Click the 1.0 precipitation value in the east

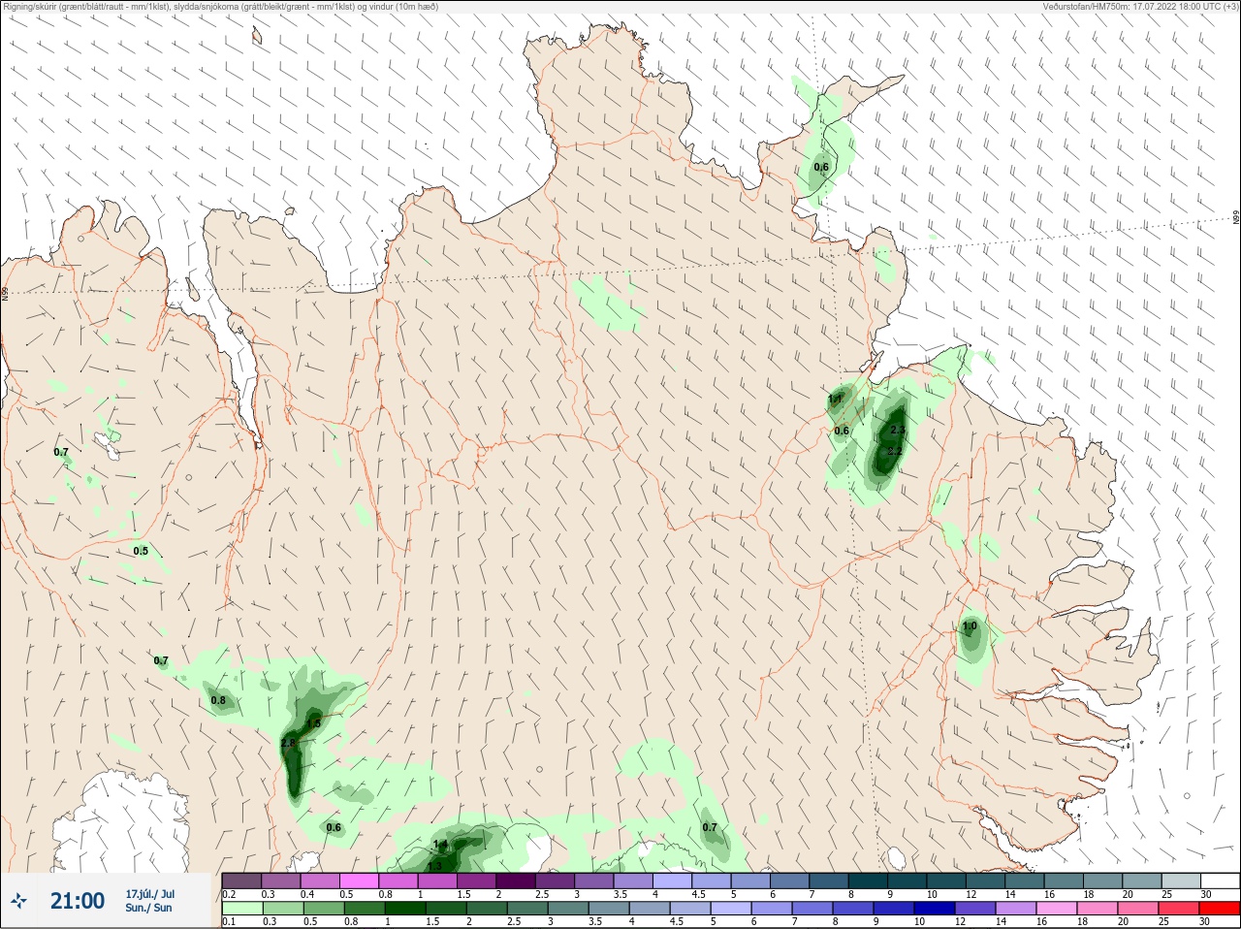pos(970,626)
